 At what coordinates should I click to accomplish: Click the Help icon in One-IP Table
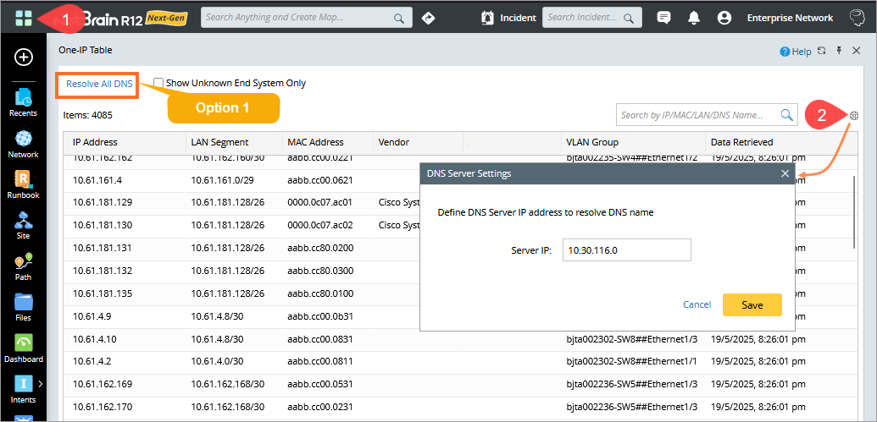coord(785,52)
